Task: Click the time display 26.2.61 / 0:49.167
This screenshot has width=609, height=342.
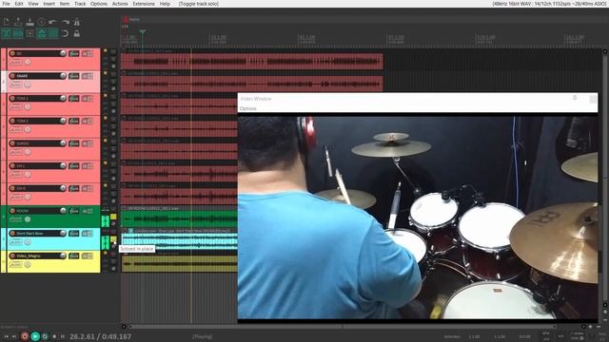Action: click(x=100, y=336)
